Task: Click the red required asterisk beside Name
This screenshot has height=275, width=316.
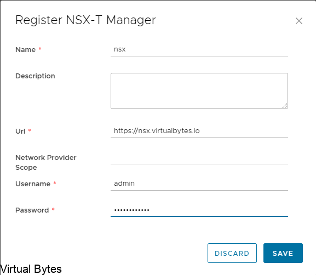Action: (x=40, y=49)
